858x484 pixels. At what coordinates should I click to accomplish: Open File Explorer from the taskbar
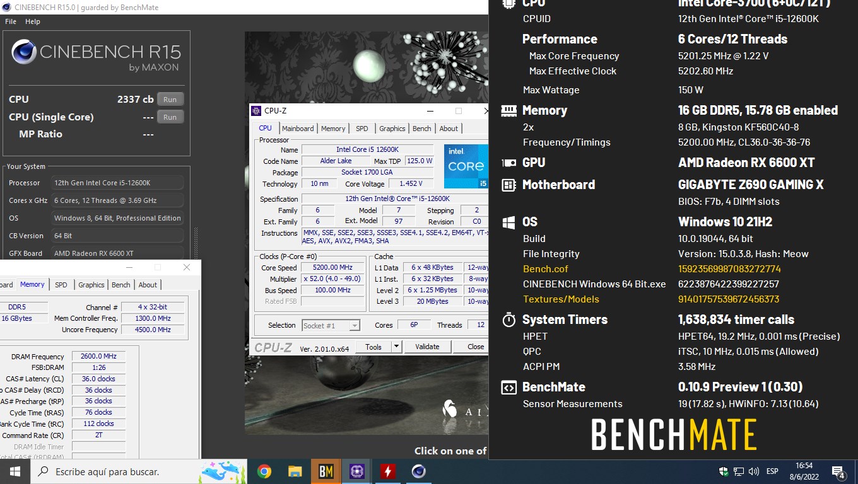295,471
